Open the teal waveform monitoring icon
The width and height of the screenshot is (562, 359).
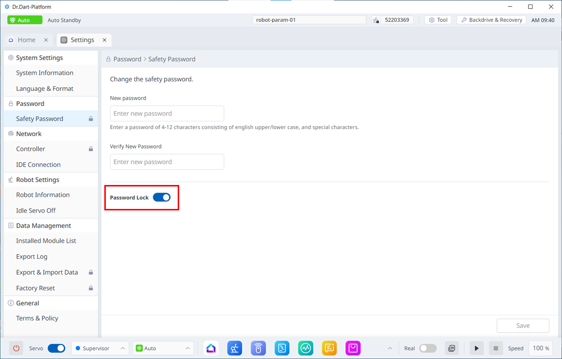click(305, 348)
